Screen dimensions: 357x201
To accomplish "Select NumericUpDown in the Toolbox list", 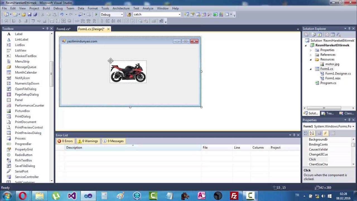I will 27,83.
